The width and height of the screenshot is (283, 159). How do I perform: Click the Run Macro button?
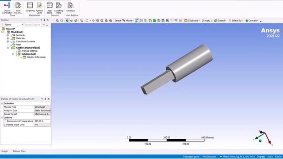click(18, 8)
